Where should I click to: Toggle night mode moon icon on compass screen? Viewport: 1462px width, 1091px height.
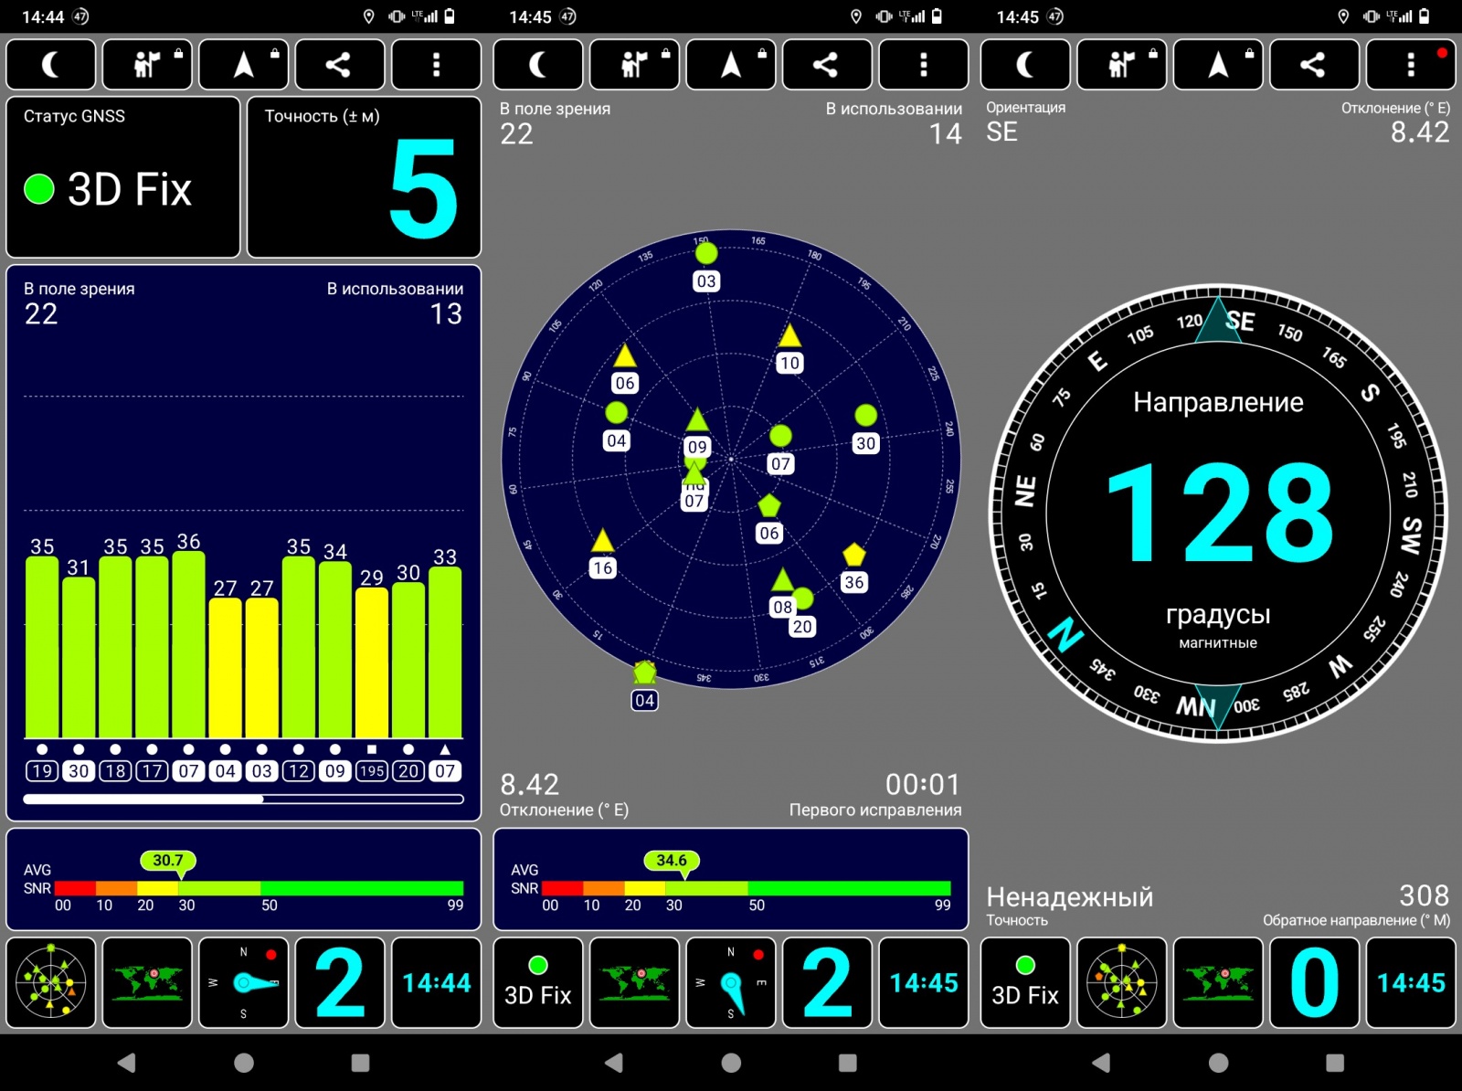tap(1025, 64)
